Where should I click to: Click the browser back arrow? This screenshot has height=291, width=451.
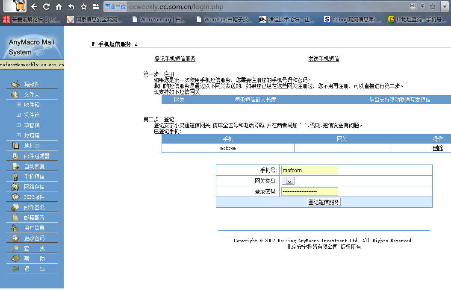click(34, 6)
